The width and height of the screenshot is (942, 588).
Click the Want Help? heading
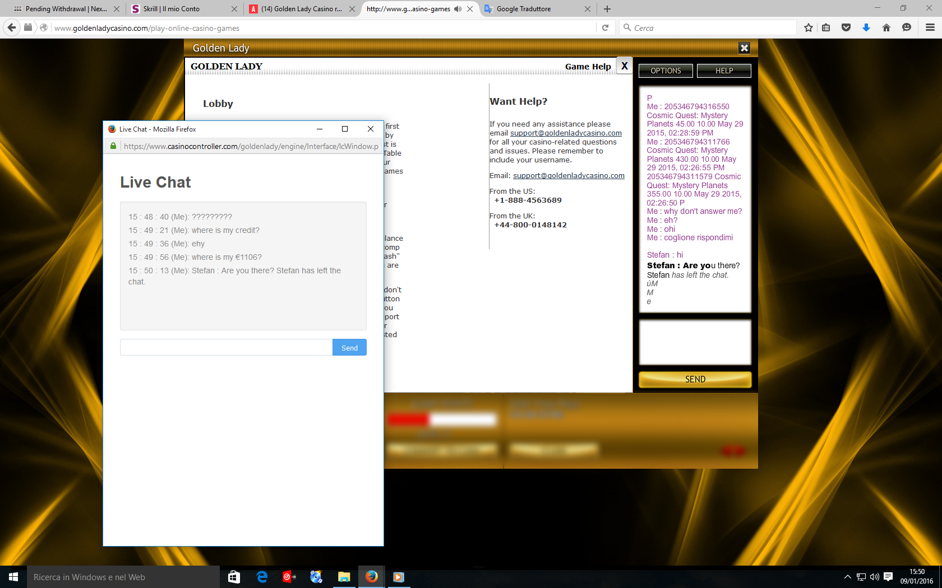coord(518,101)
